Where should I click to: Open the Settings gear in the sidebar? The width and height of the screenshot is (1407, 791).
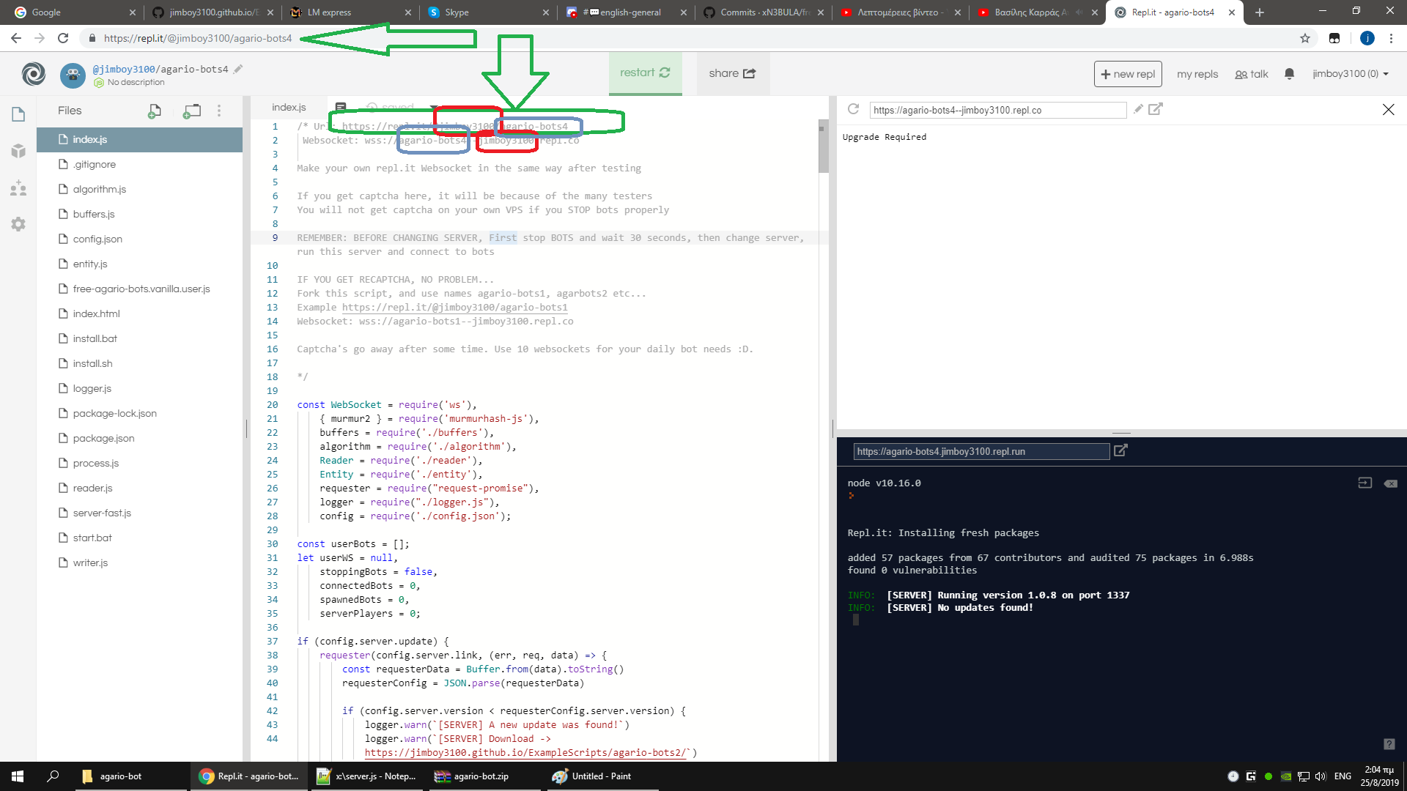[x=18, y=224]
